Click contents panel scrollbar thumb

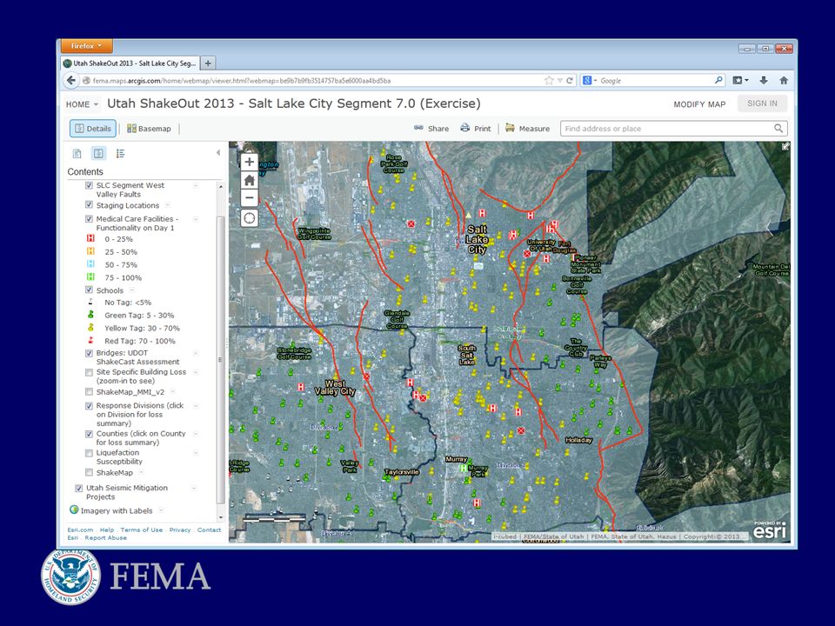click(220, 359)
